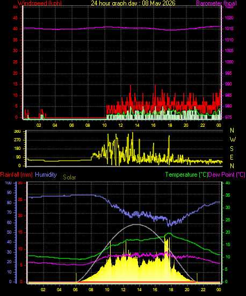Screen dimensions: 246x296
Task: Click barometer axis value 1020
Action: pyautogui.click(x=229, y=18)
